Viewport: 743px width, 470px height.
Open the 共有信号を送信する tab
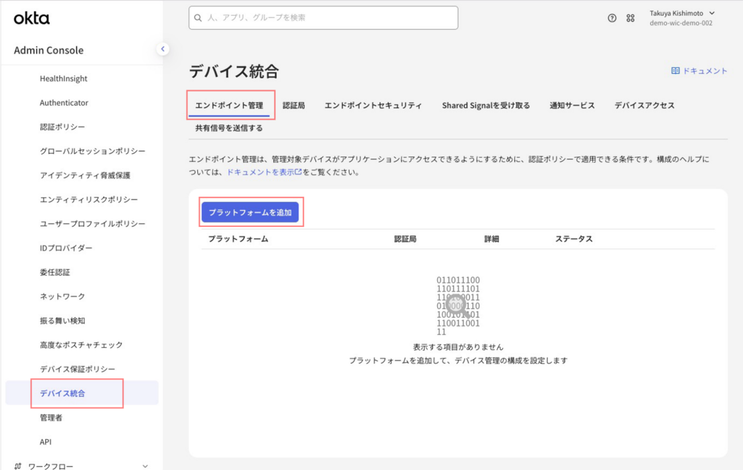click(x=229, y=128)
